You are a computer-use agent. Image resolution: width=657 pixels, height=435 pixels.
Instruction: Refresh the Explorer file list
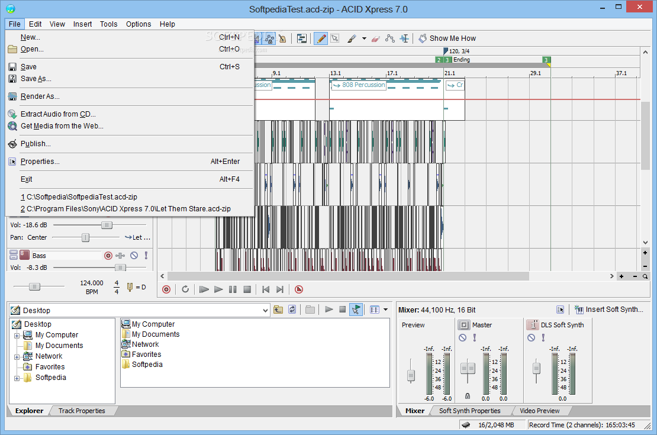292,310
